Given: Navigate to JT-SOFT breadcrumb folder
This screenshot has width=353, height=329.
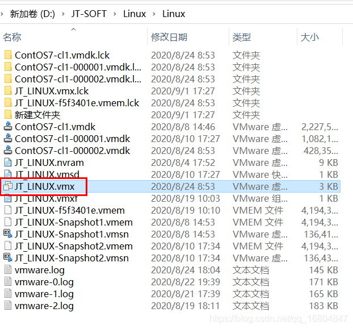Looking at the screenshot, I should (89, 14).
